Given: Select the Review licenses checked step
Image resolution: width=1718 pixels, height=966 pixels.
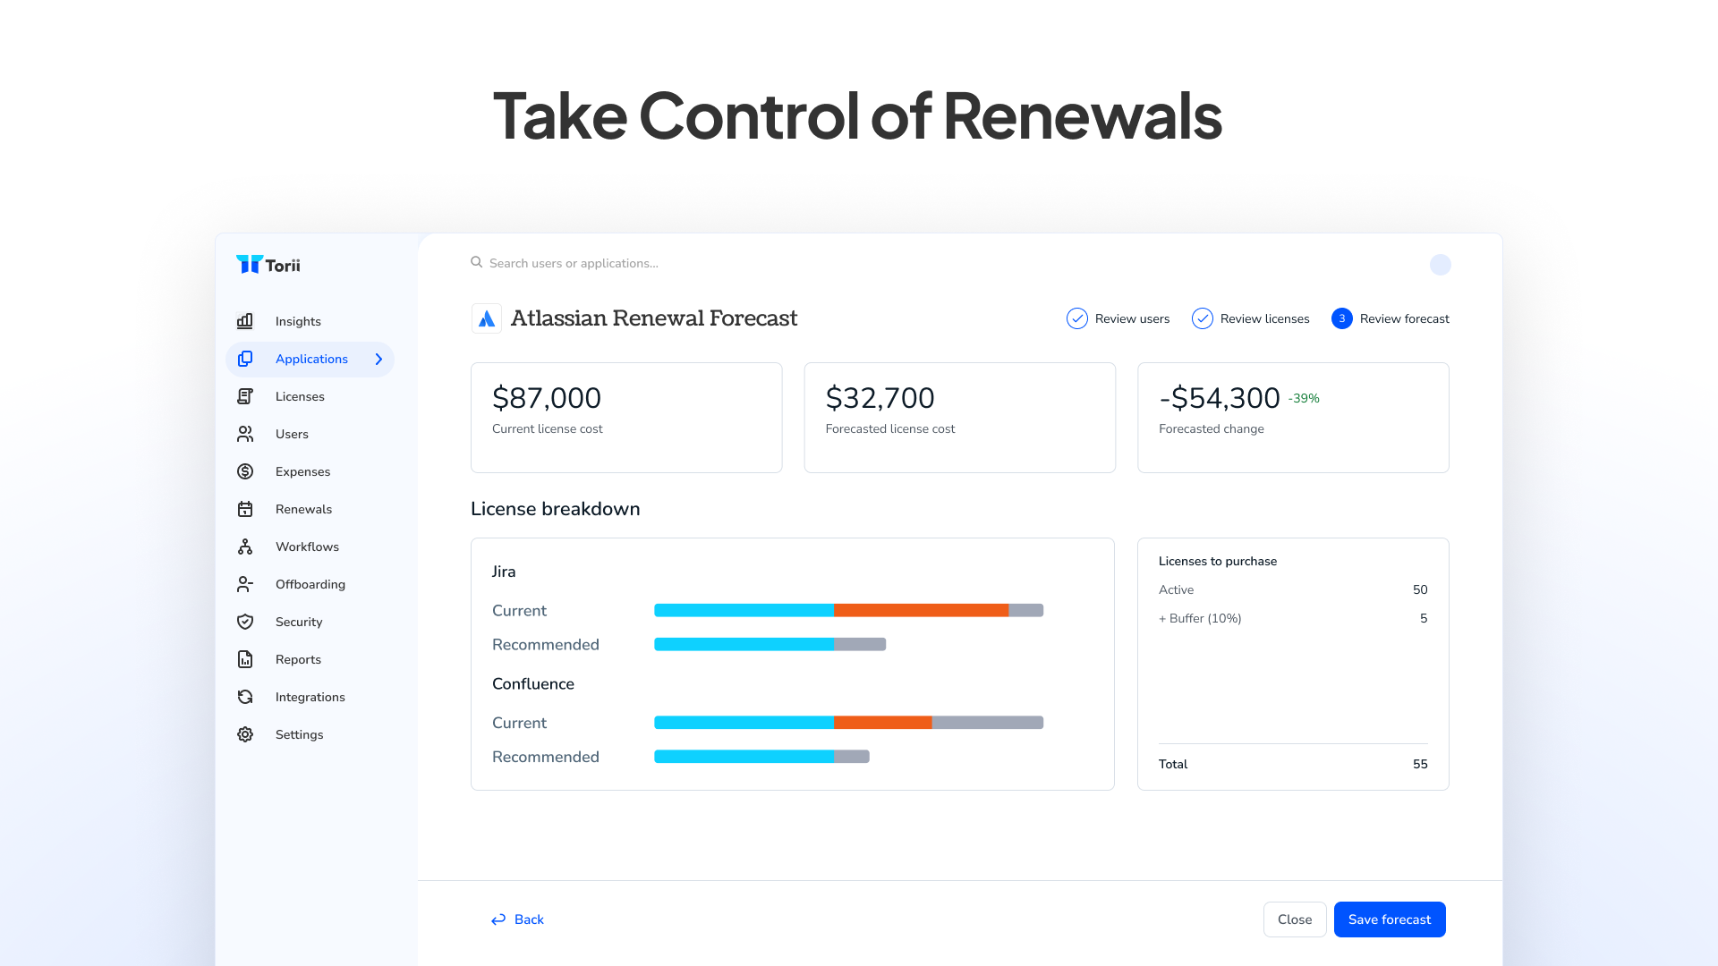Looking at the screenshot, I should click(x=1251, y=318).
